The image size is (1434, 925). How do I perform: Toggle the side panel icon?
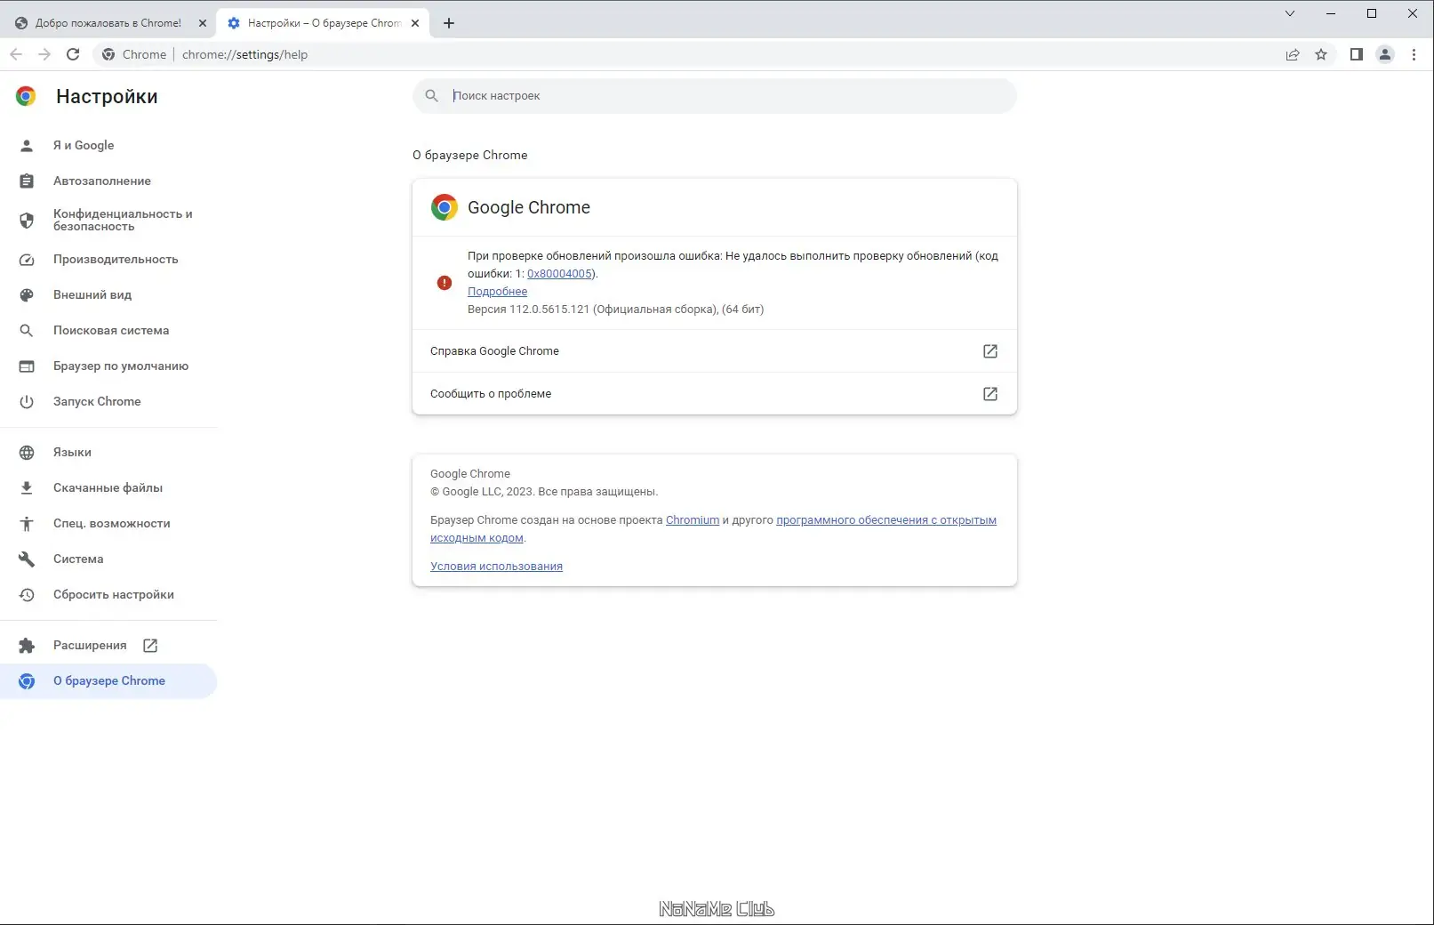pyautogui.click(x=1356, y=54)
